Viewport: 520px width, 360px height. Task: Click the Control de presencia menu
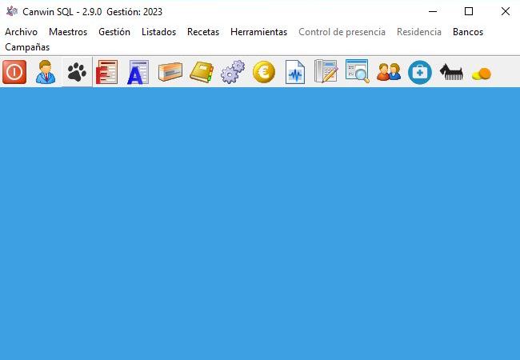coord(342,32)
